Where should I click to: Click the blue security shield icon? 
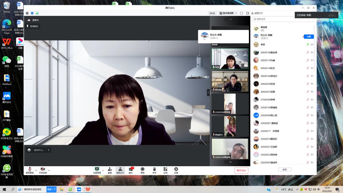pos(32,13)
